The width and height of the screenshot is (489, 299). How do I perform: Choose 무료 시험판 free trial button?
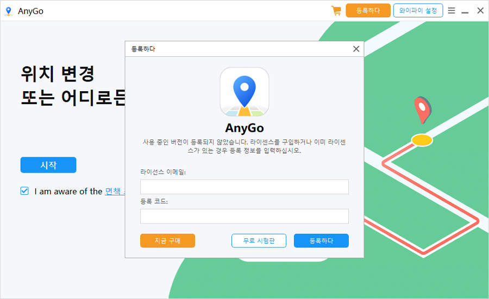pos(259,241)
